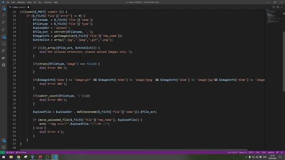The width and height of the screenshot is (285, 160).
Task: Click the $uploadfile variable on line 39
Action: [x=42, y=112]
